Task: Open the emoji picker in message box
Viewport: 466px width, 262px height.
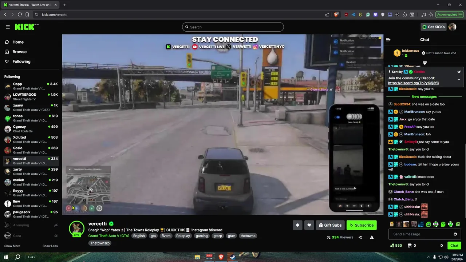Action: click(455, 234)
